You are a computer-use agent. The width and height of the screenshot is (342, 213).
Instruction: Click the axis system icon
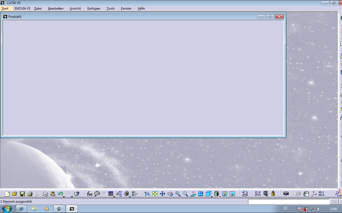tap(314, 194)
